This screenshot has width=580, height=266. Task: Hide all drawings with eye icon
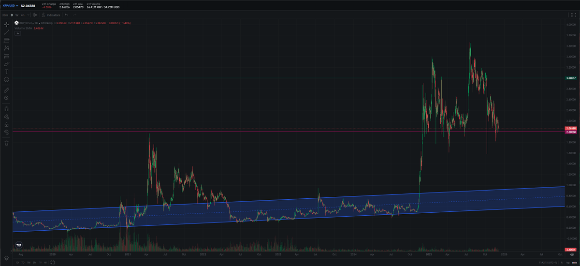pyautogui.click(x=6, y=132)
